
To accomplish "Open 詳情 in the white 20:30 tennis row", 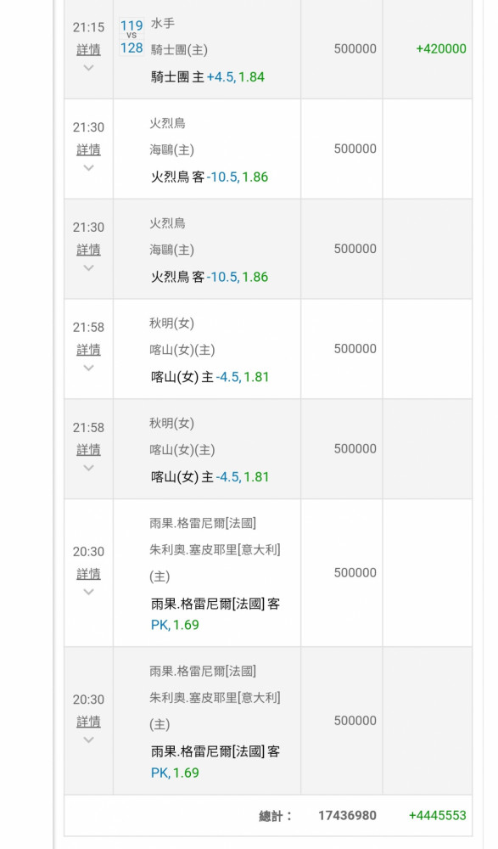I will [x=88, y=574].
